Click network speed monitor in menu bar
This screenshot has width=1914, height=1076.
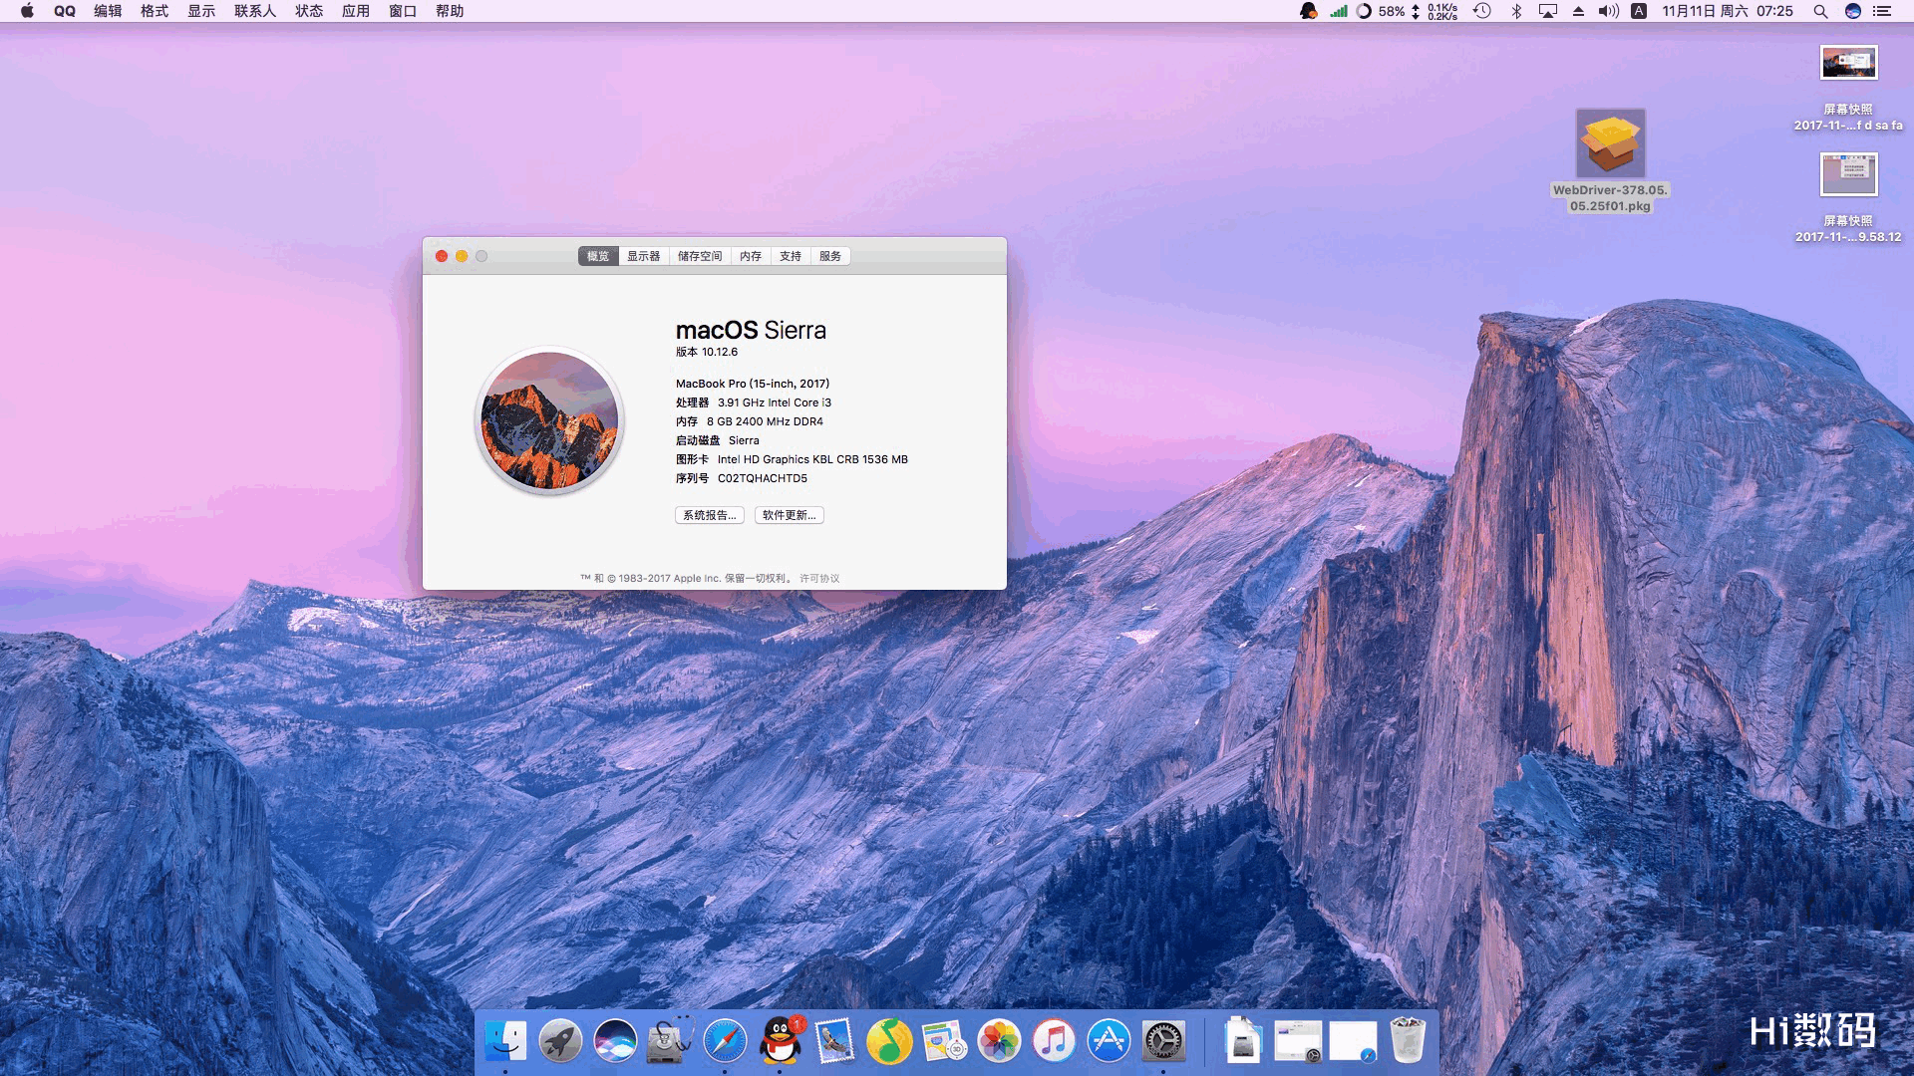point(1435,11)
